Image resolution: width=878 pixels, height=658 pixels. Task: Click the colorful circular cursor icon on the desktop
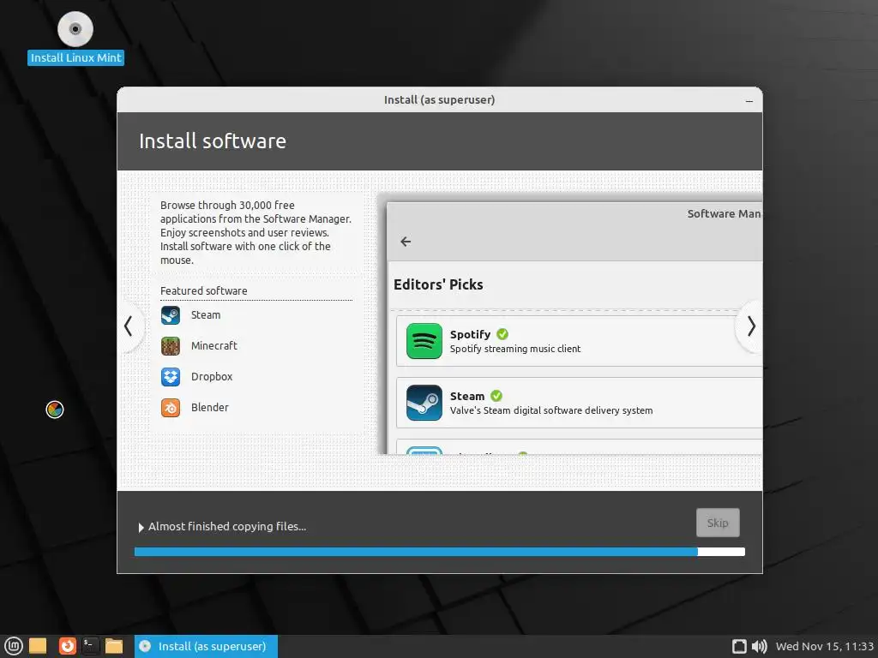[x=54, y=410]
